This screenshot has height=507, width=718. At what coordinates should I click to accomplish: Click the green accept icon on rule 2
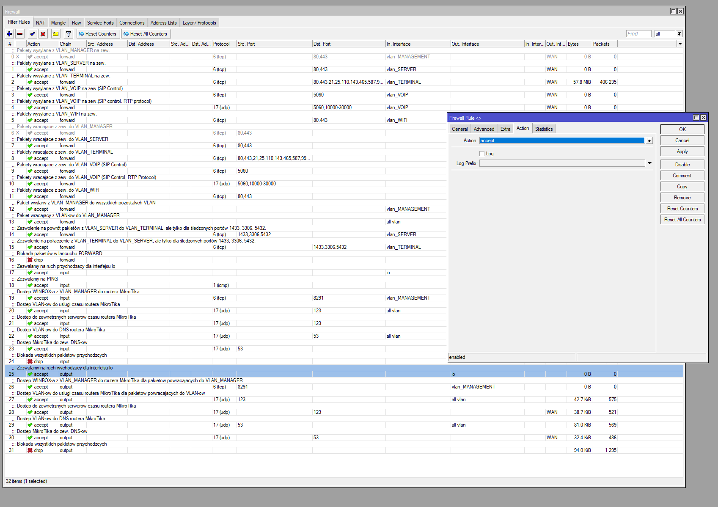click(30, 82)
